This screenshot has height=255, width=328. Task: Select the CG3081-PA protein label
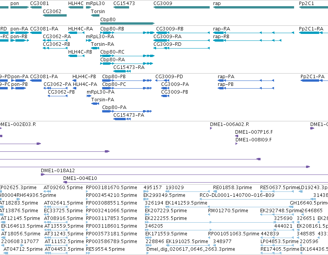tap(44, 77)
